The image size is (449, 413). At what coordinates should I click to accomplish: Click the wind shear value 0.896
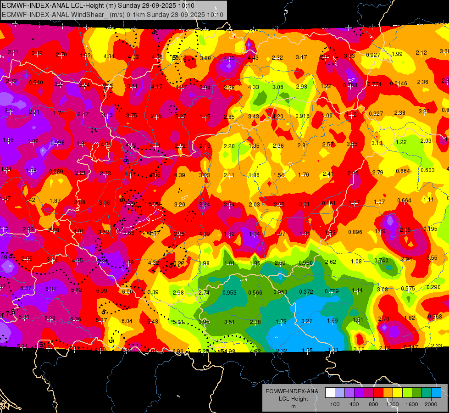[355, 232]
